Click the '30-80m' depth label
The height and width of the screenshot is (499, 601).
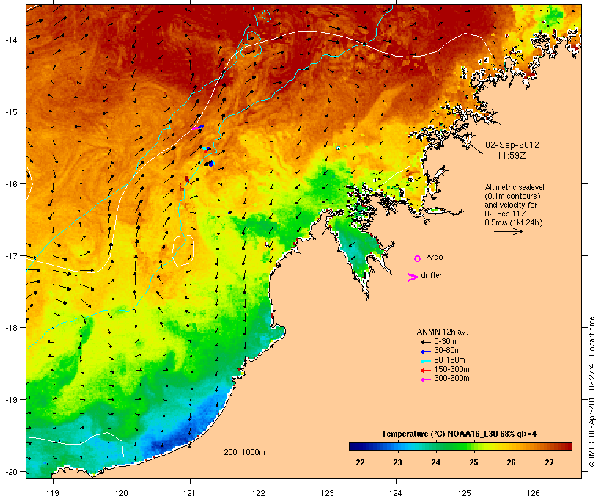click(447, 351)
